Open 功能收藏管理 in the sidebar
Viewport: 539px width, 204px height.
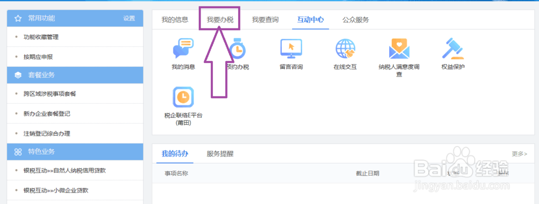coord(75,37)
